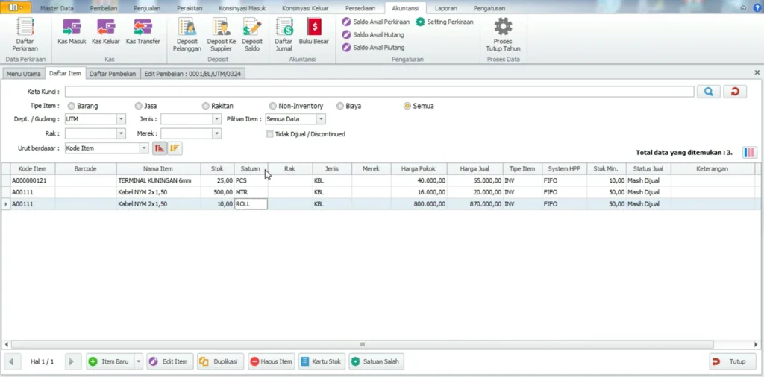This screenshot has width=764, height=377.
Task: Run Proses Tutup Tahun
Action: click(503, 34)
